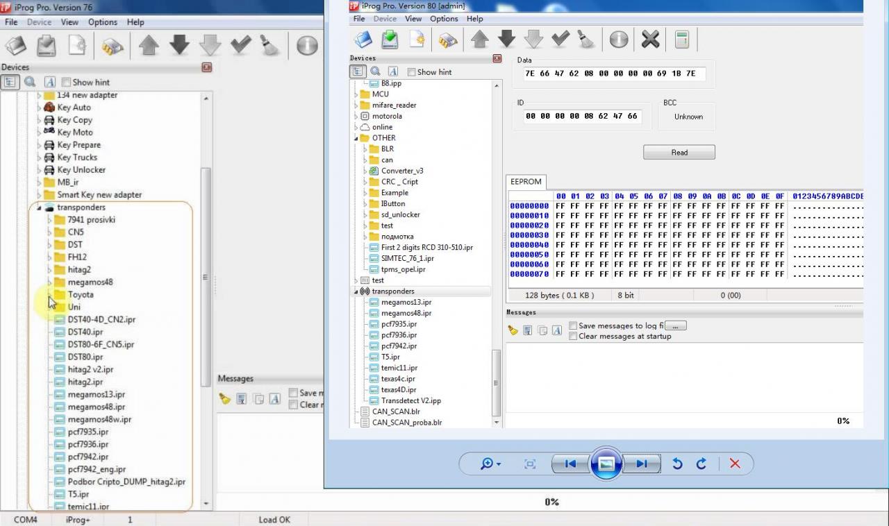Check Clear messages at startup in Version 80
Screen dimensions: 889x526
(x=573, y=336)
